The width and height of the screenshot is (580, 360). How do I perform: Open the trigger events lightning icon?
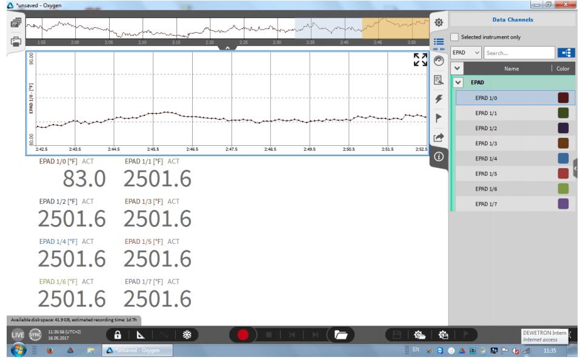(439, 99)
